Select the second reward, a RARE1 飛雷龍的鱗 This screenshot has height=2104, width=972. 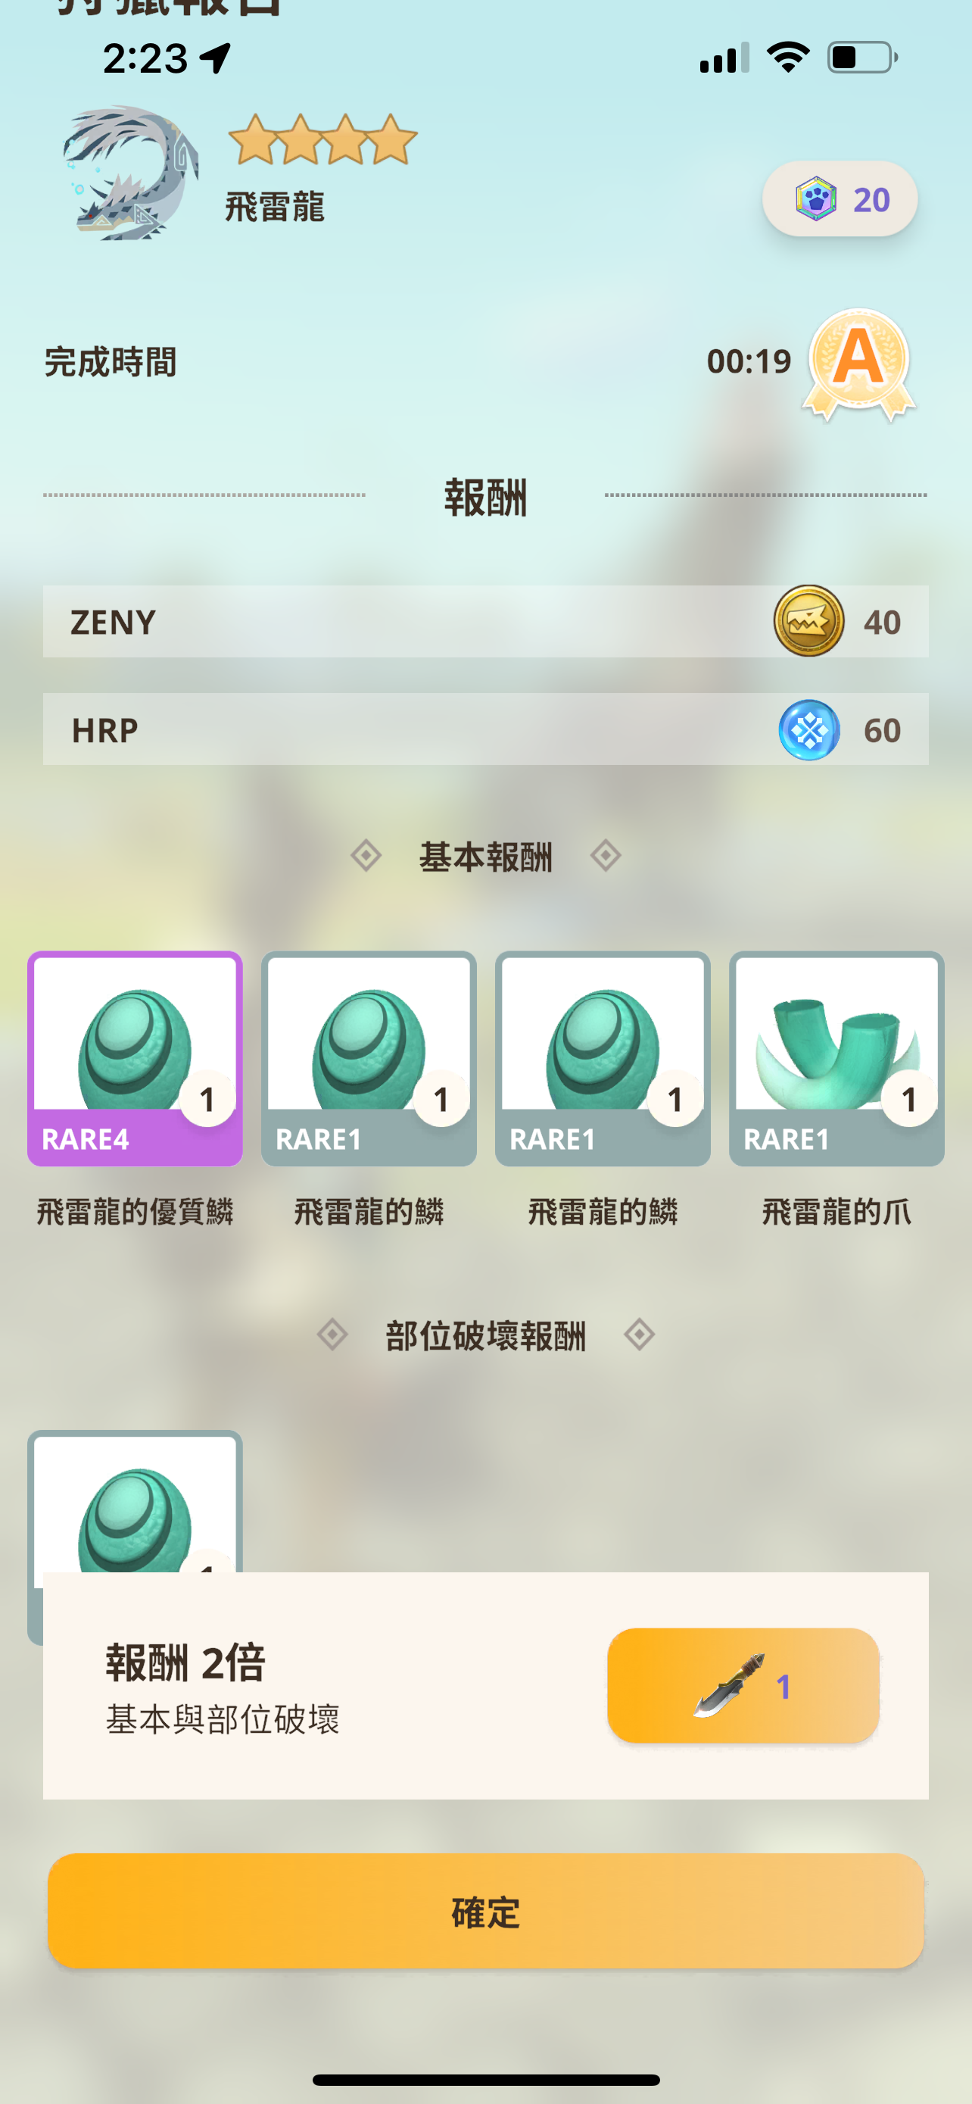tap(369, 1059)
